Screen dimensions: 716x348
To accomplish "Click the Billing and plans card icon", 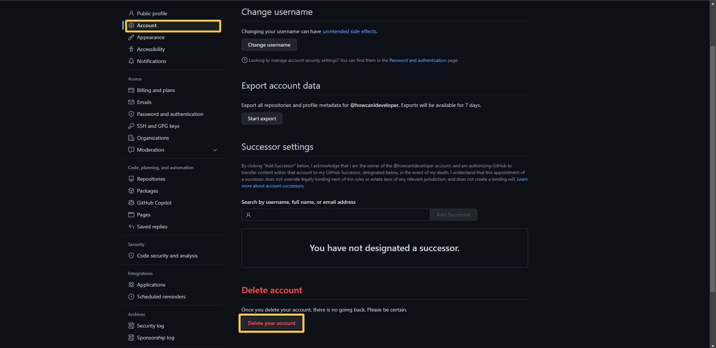I will point(131,90).
